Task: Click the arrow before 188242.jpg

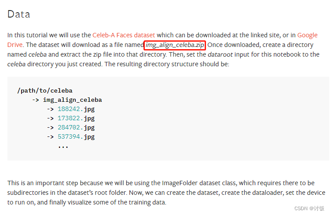Action: point(50,109)
